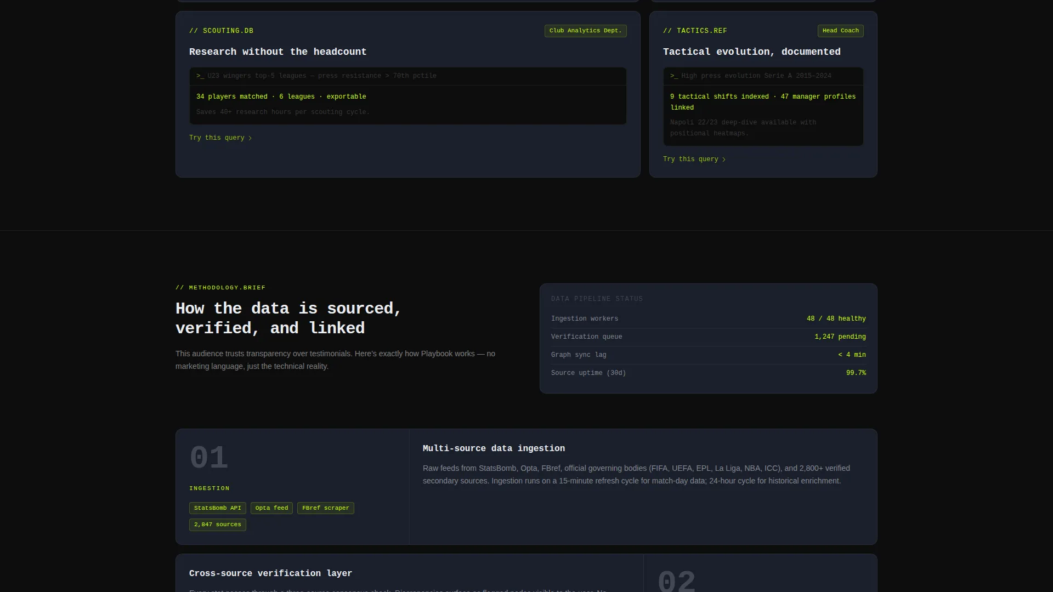Click the 'DATA PIPELINE STATUS' title
Viewport: 1053px width, 592px height.
coord(597,299)
